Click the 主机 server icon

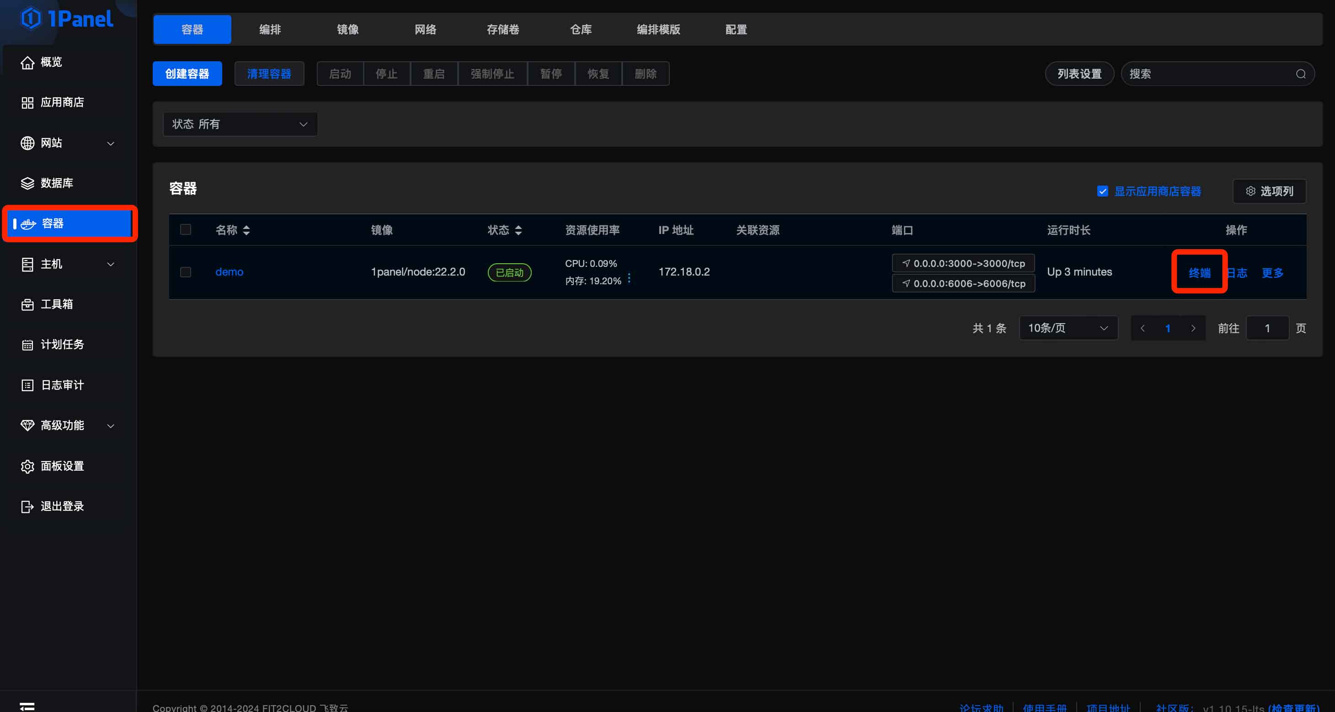[27, 264]
